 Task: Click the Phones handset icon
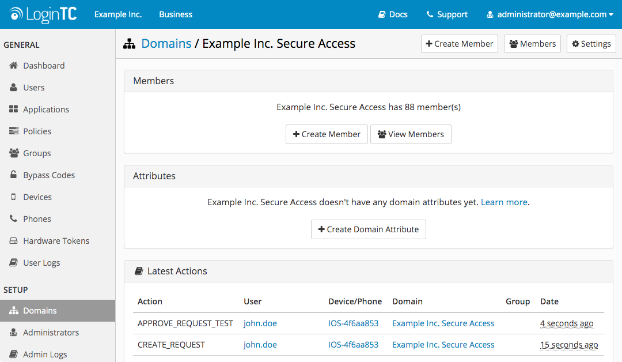[13, 218]
